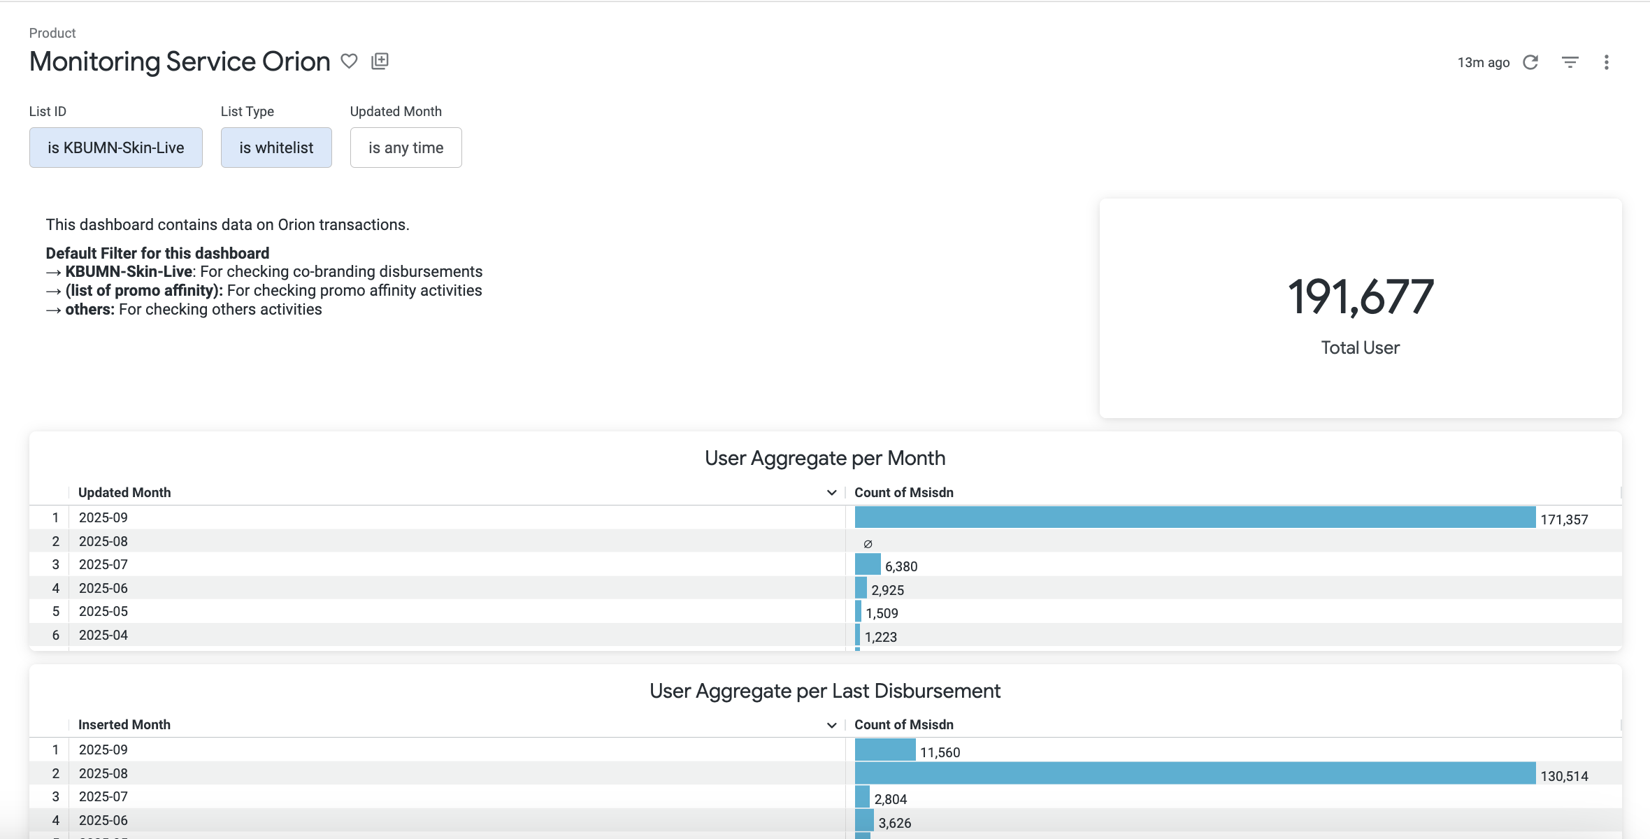Favorite the dashboard with the heart icon
Viewport: 1650px width, 839px height.
point(349,62)
